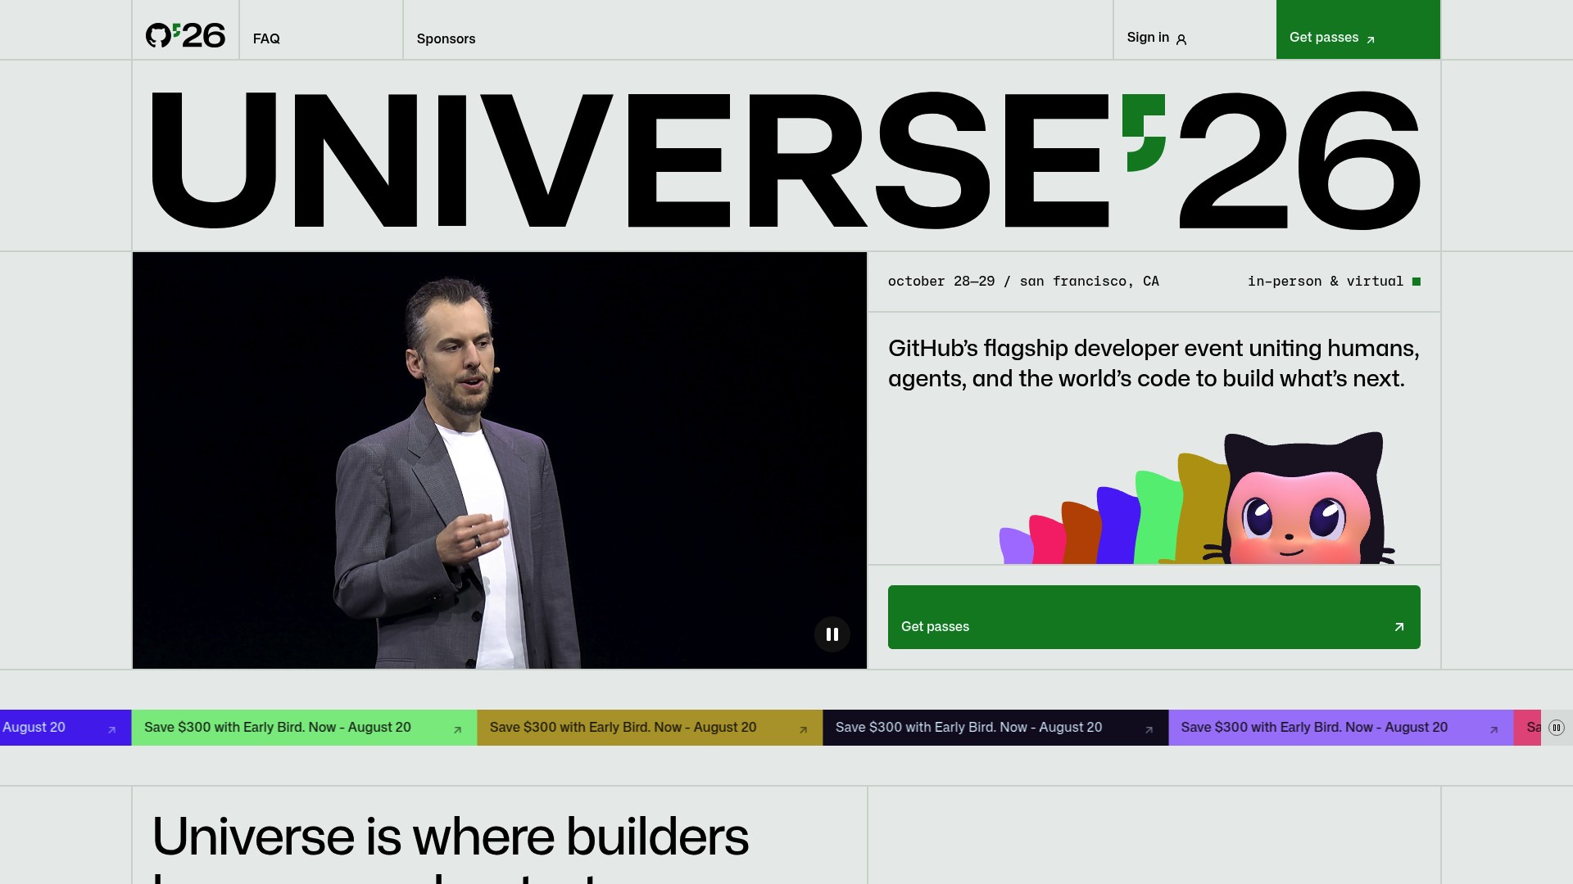
Task: Click the "Universe is where builders" heading
Action: tap(451, 837)
